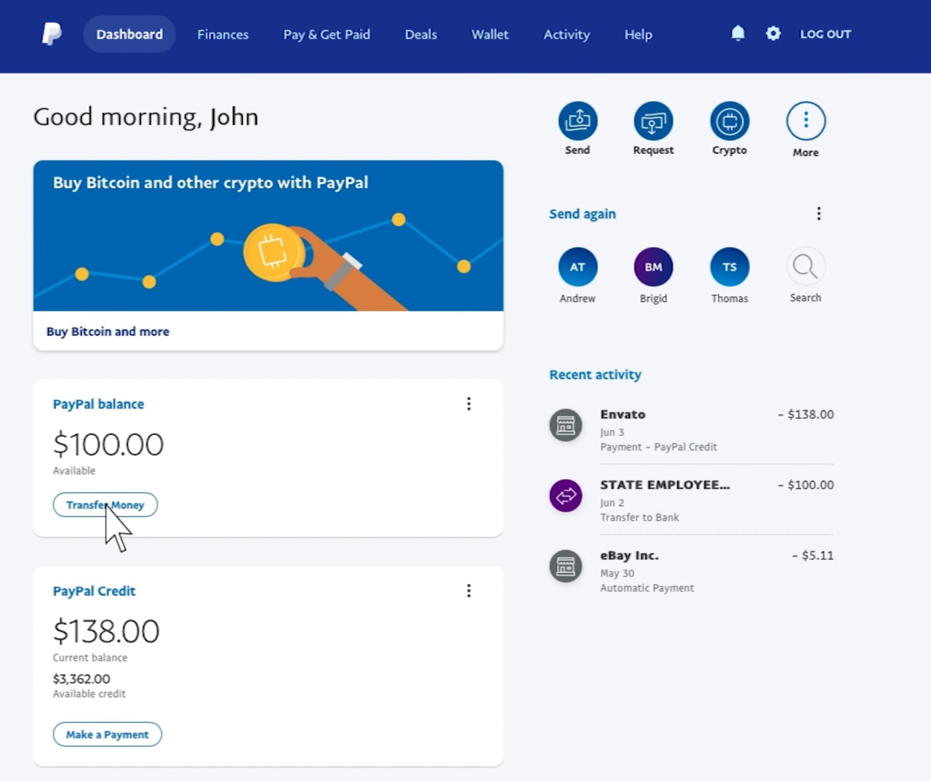931x781 pixels.
Task: Click the PayPal Credit overflow menu icon
Action: (468, 591)
